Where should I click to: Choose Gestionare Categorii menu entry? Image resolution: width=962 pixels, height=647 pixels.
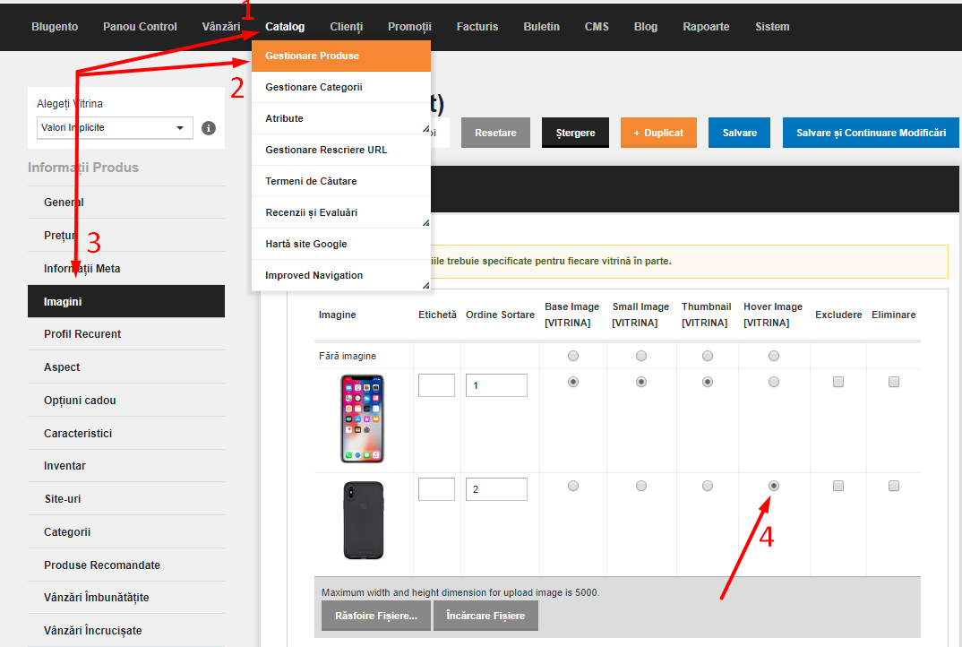pyautogui.click(x=341, y=87)
